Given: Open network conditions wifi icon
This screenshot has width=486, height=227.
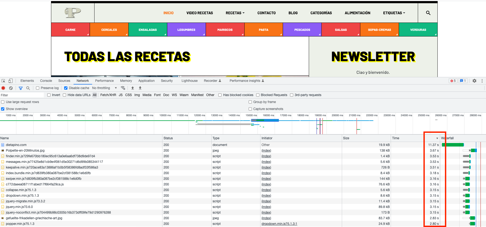Looking at the screenshot, I should [x=123, y=88].
